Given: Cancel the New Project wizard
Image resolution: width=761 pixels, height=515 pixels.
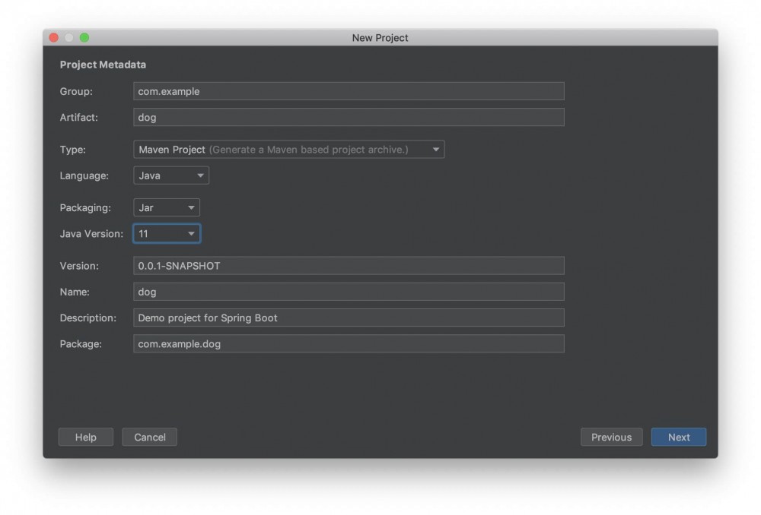Looking at the screenshot, I should tap(149, 437).
